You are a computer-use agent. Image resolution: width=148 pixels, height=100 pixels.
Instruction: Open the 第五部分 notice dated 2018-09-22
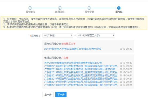click(82, 66)
